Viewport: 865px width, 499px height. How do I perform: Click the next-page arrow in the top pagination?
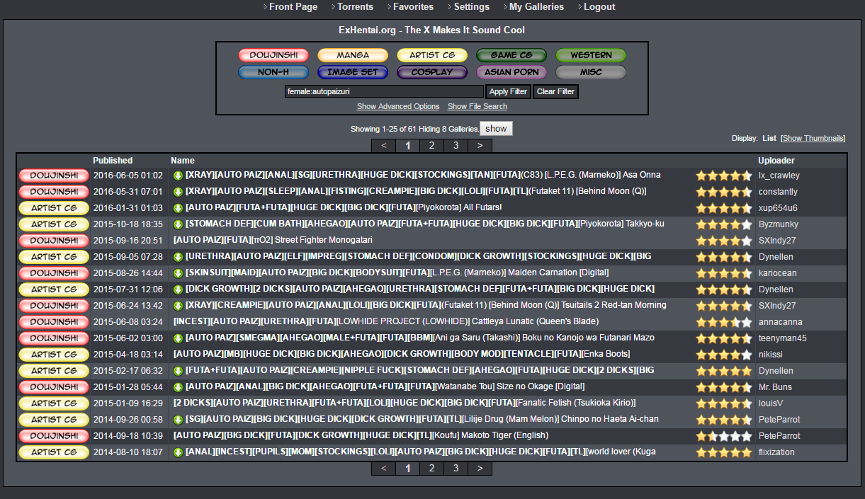(480, 146)
